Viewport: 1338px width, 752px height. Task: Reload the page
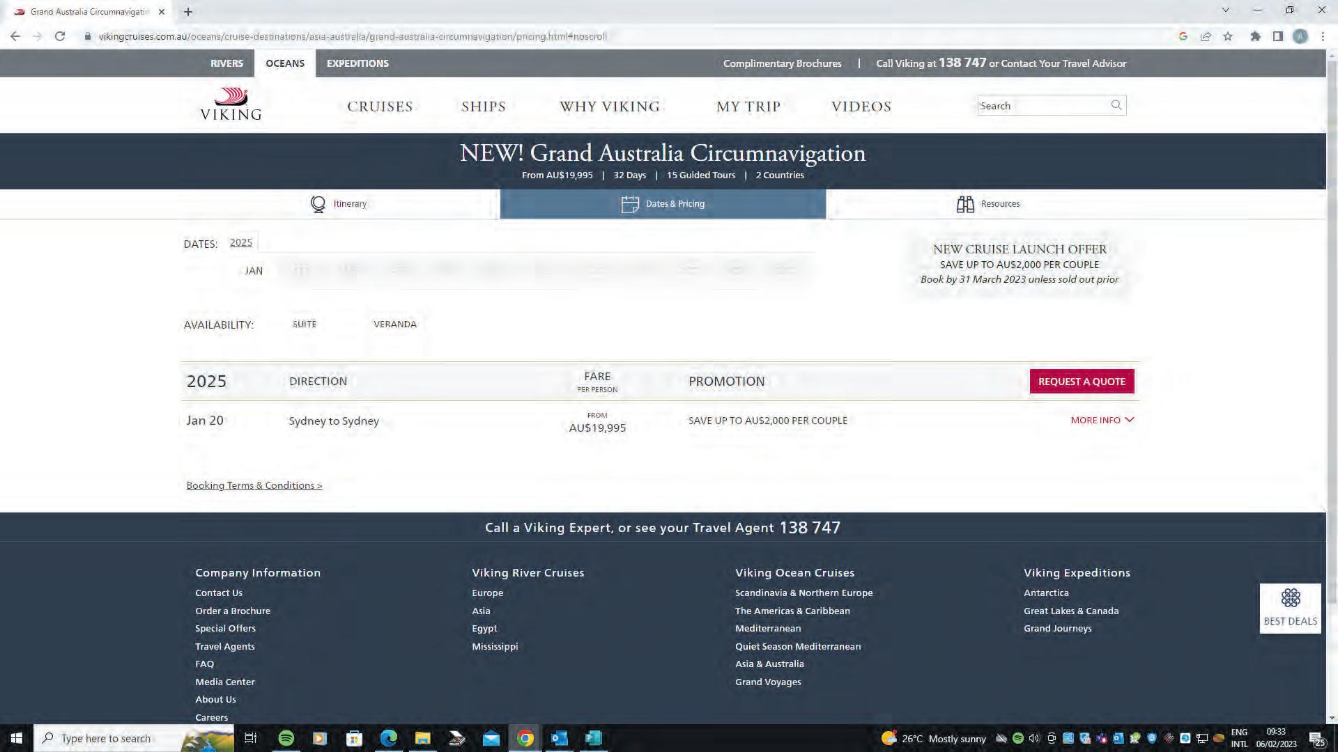point(60,36)
